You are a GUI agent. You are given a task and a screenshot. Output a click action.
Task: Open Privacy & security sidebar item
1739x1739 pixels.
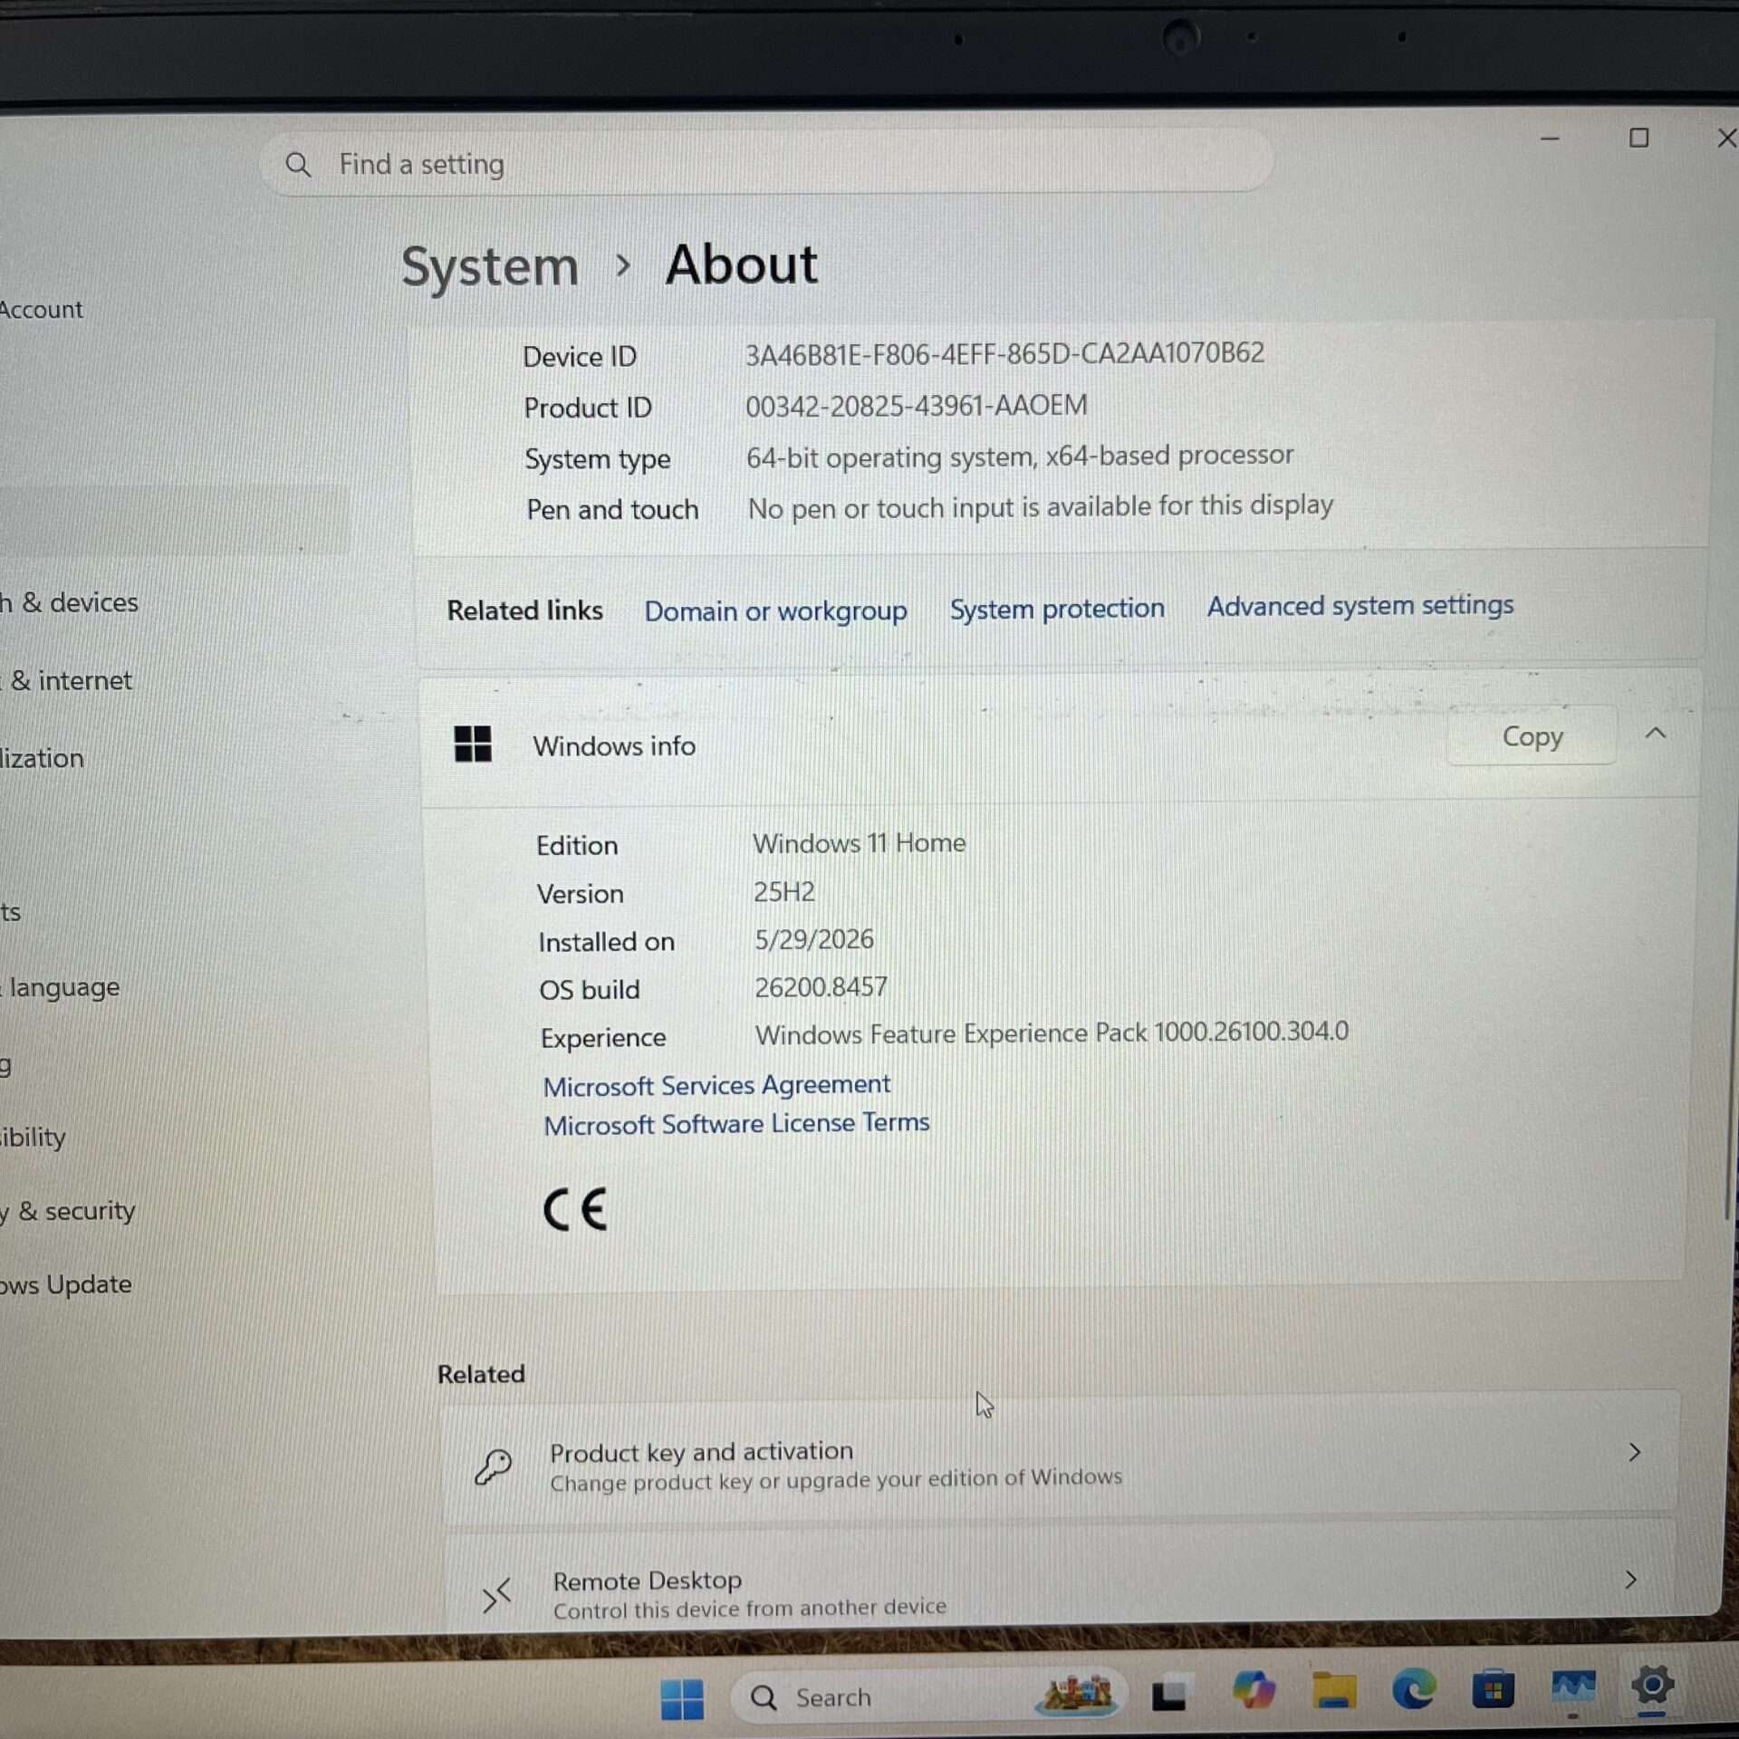(x=69, y=1211)
